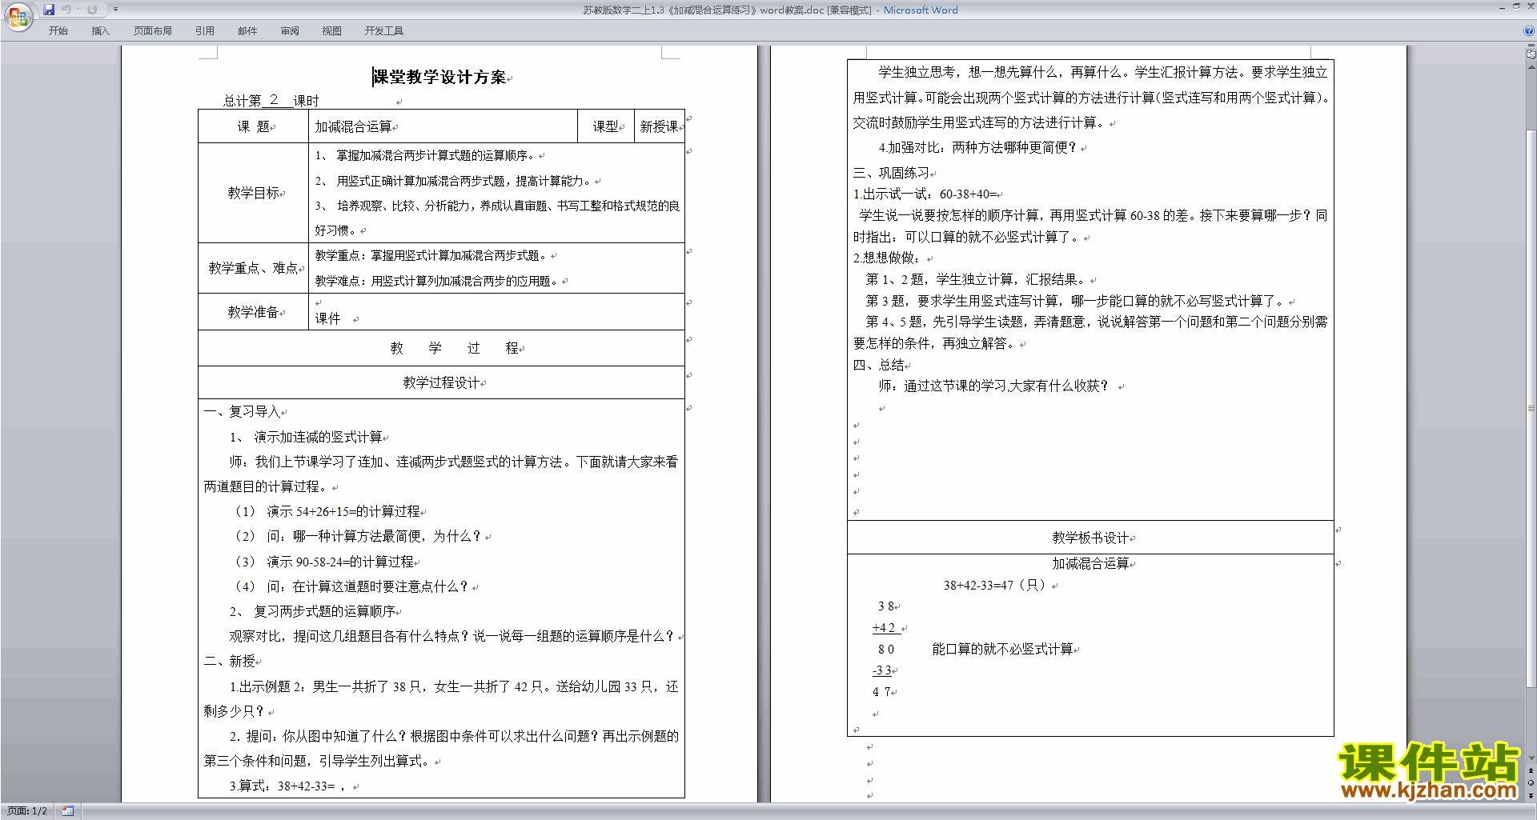Click the vertical scrollbar down arrow

[1531, 758]
